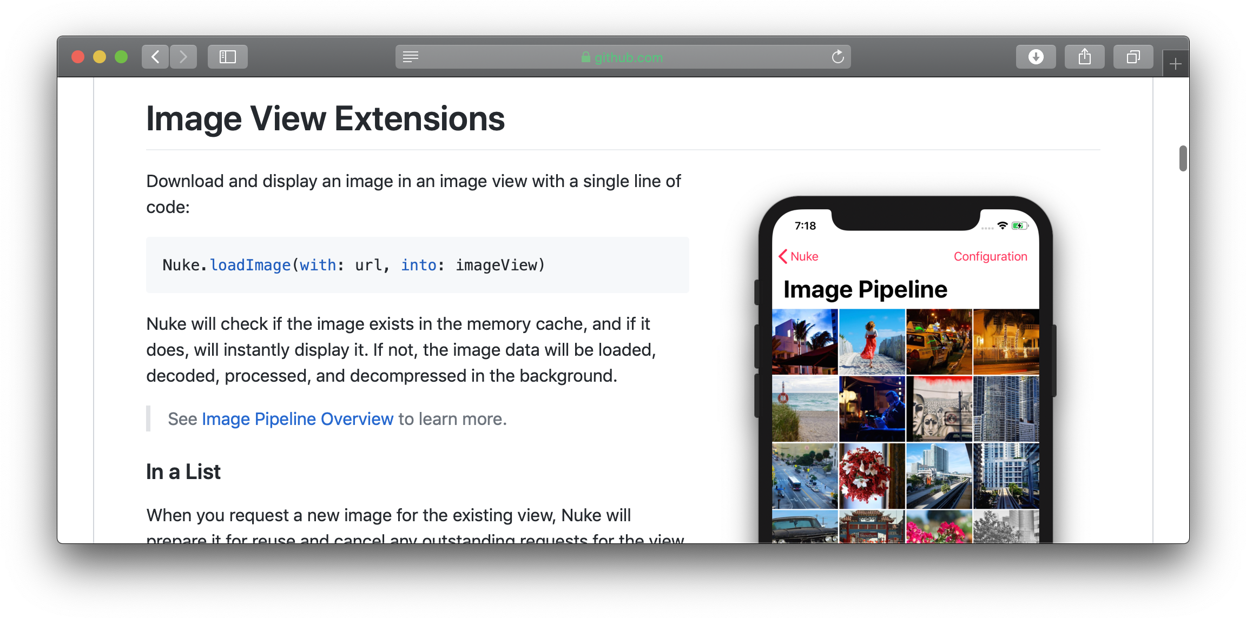Click the green full-screen window button
This screenshot has width=1246, height=618.
(121, 57)
